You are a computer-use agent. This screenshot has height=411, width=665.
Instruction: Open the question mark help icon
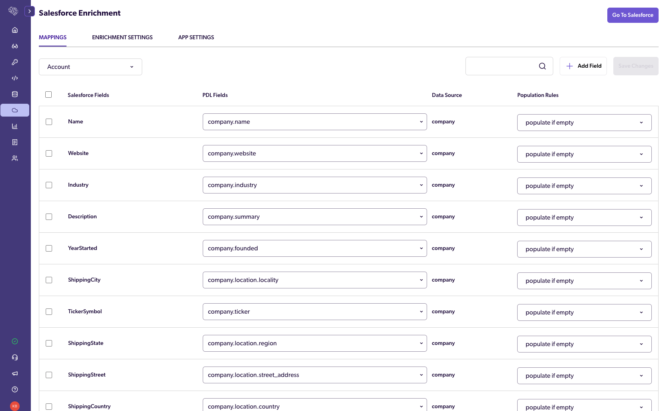[x=15, y=389]
